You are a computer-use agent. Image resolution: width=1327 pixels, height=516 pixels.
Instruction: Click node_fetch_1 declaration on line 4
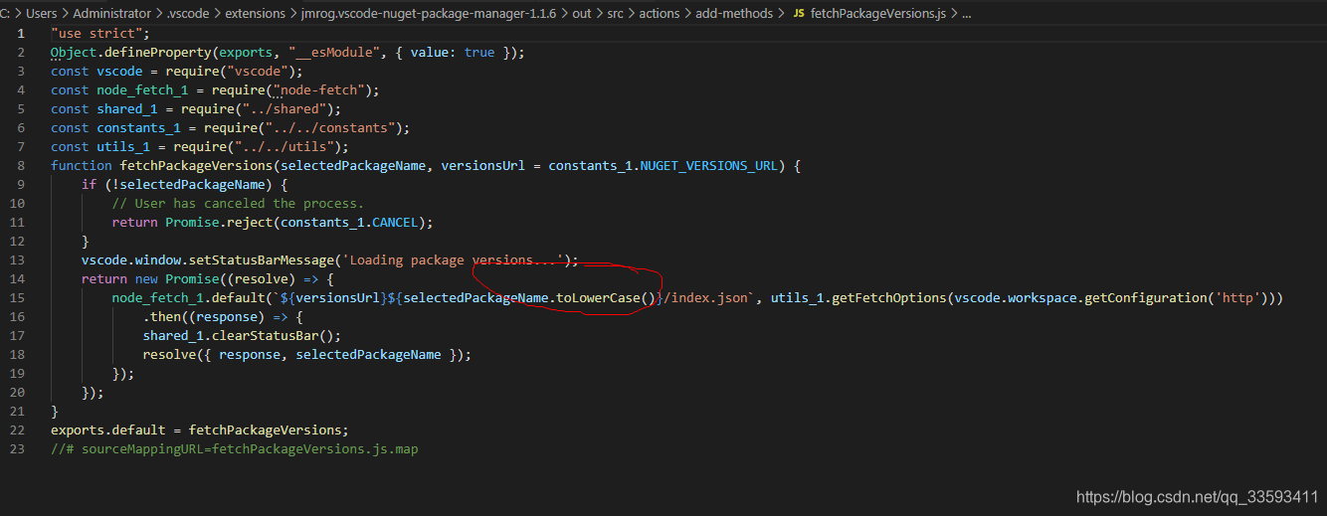click(x=142, y=89)
